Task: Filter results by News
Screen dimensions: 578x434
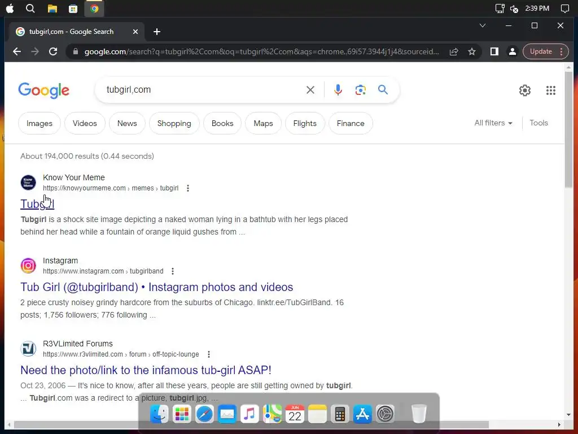Action: 127,123
